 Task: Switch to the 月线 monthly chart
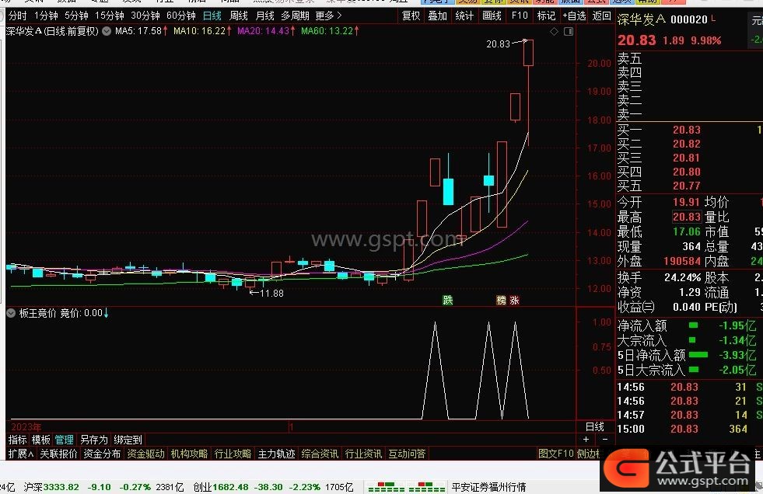(x=265, y=16)
